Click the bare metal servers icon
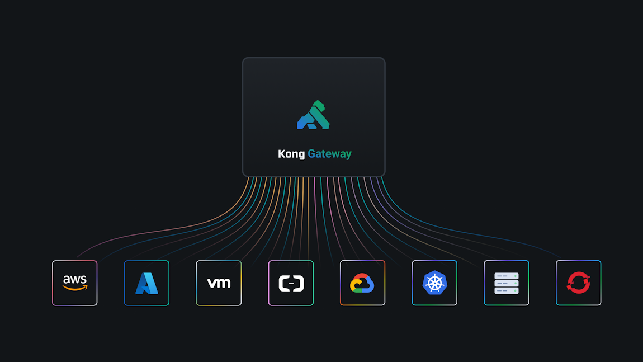The image size is (643, 362). [507, 283]
